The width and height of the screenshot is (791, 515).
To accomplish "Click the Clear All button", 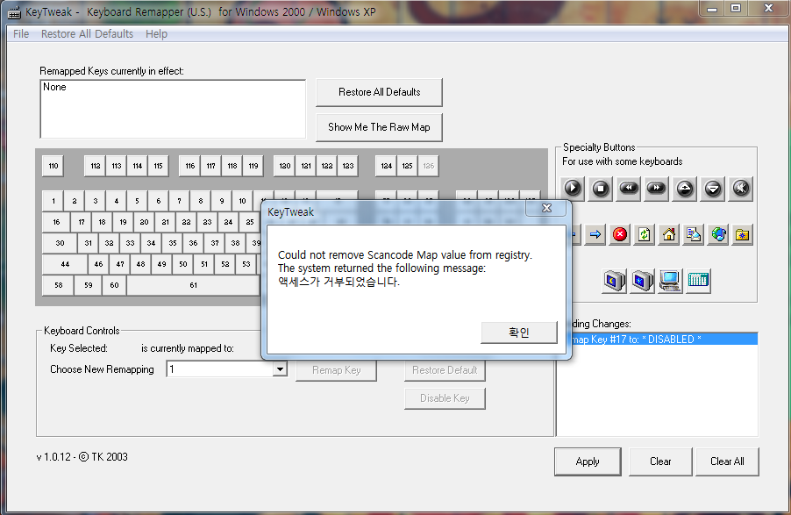I will (x=727, y=461).
